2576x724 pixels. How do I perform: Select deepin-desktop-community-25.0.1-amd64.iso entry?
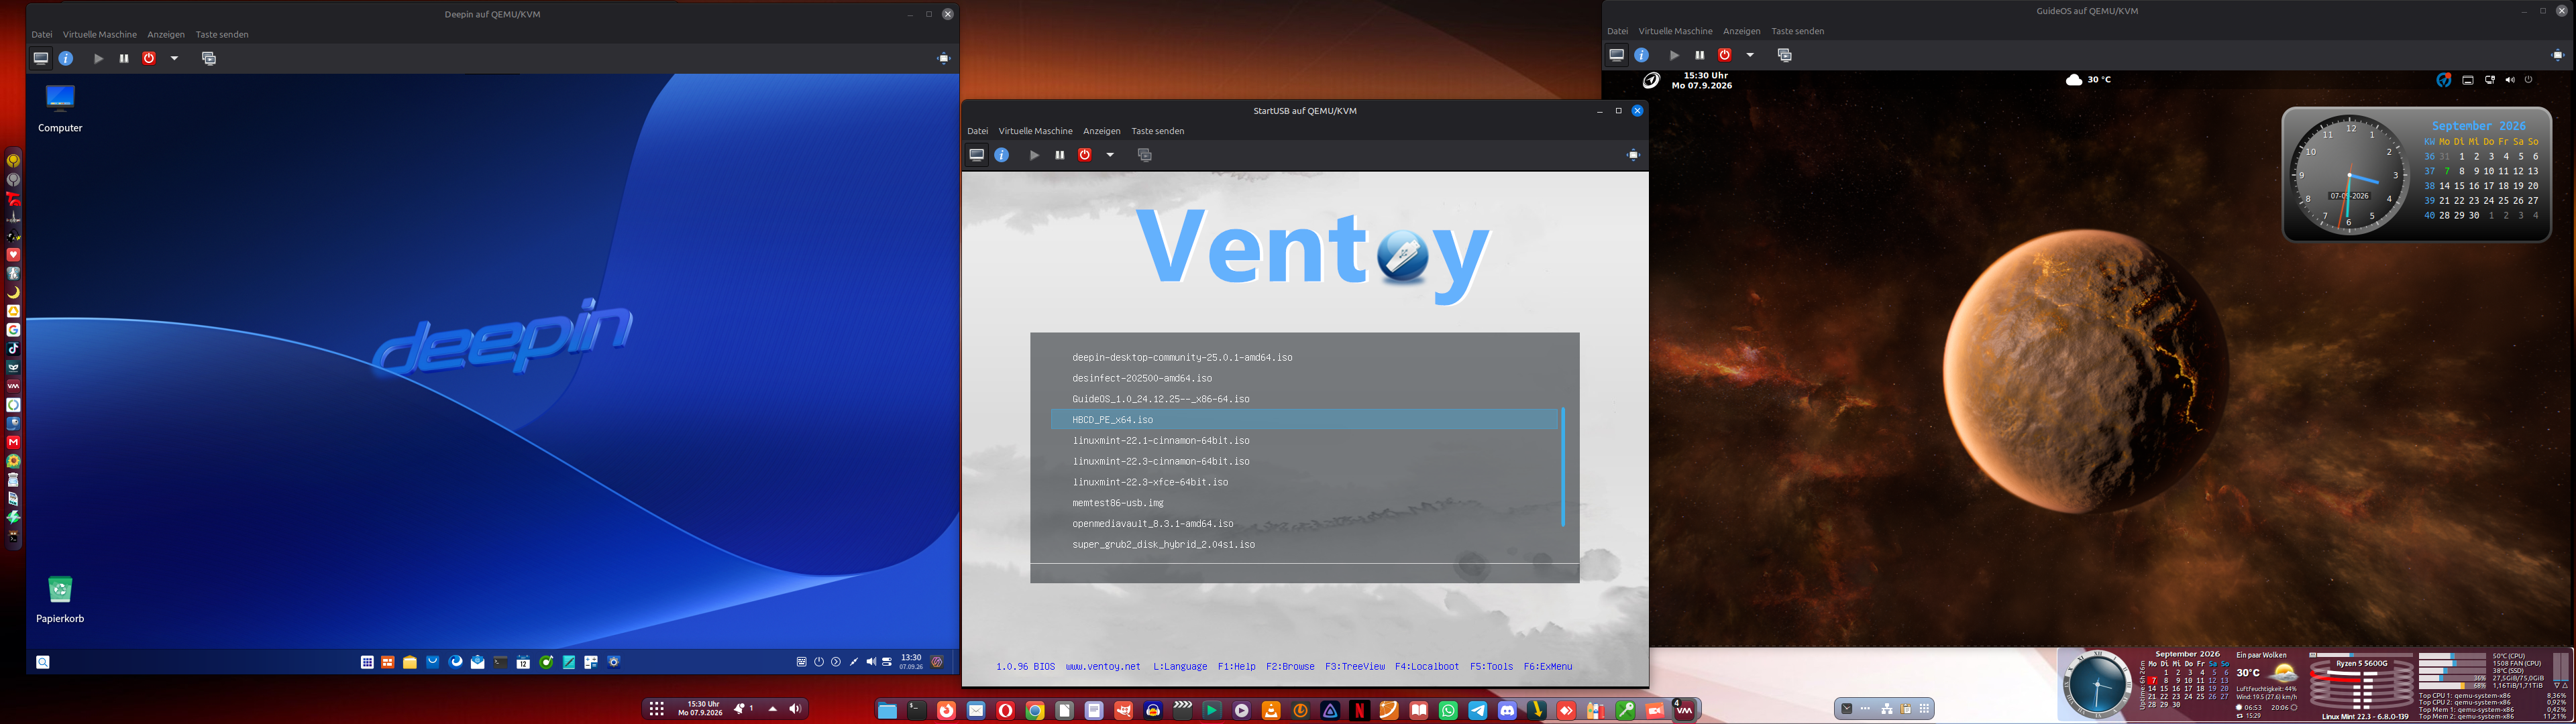click(1182, 357)
